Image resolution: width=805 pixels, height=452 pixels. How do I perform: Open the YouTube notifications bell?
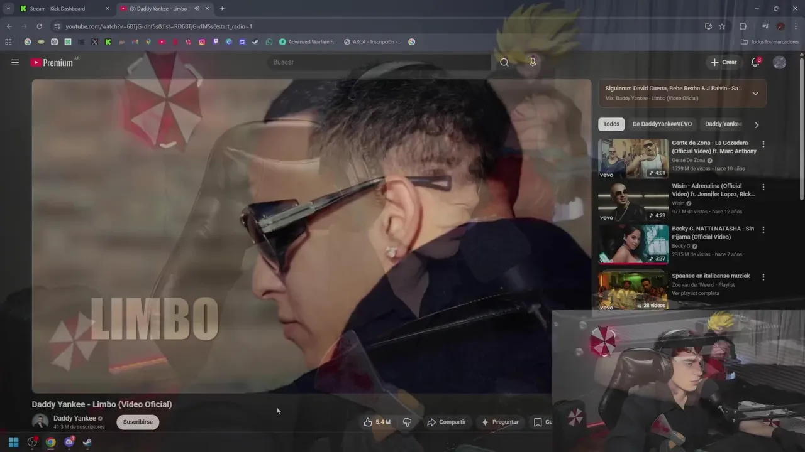click(x=755, y=62)
